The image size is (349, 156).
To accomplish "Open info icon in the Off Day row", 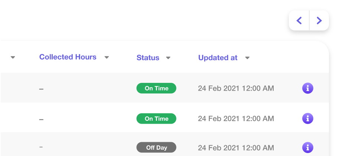I will (308, 147).
